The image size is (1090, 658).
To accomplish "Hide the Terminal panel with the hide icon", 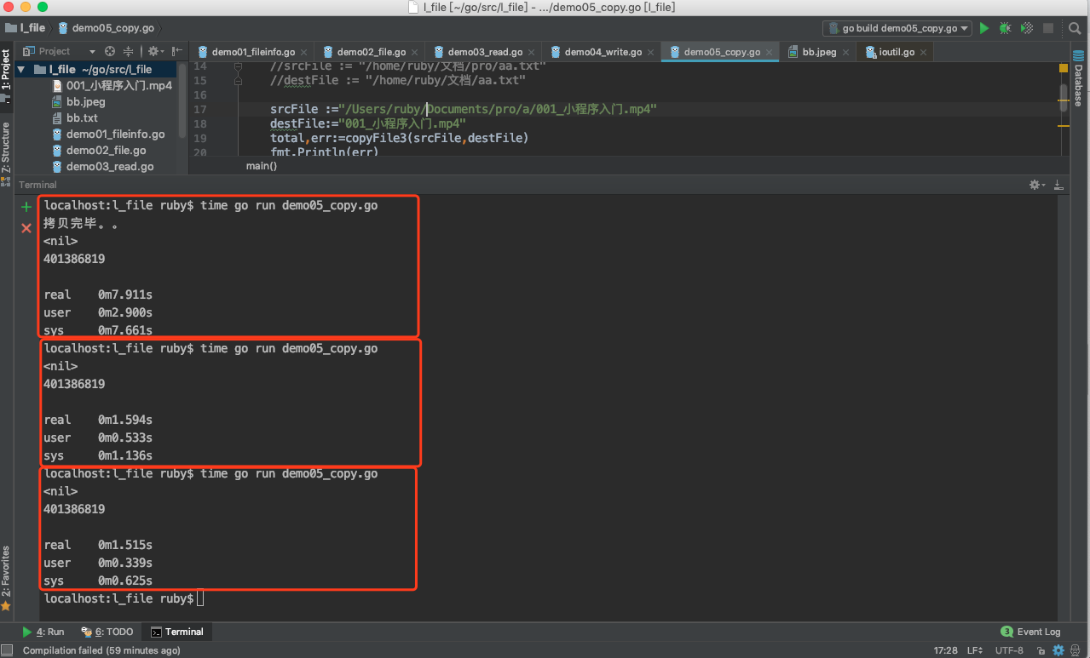I will 1058,185.
